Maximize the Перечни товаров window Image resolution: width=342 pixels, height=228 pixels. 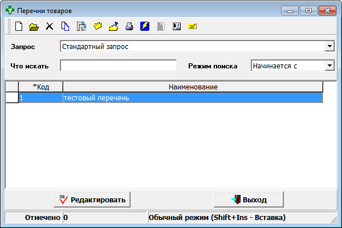(x=308, y=10)
